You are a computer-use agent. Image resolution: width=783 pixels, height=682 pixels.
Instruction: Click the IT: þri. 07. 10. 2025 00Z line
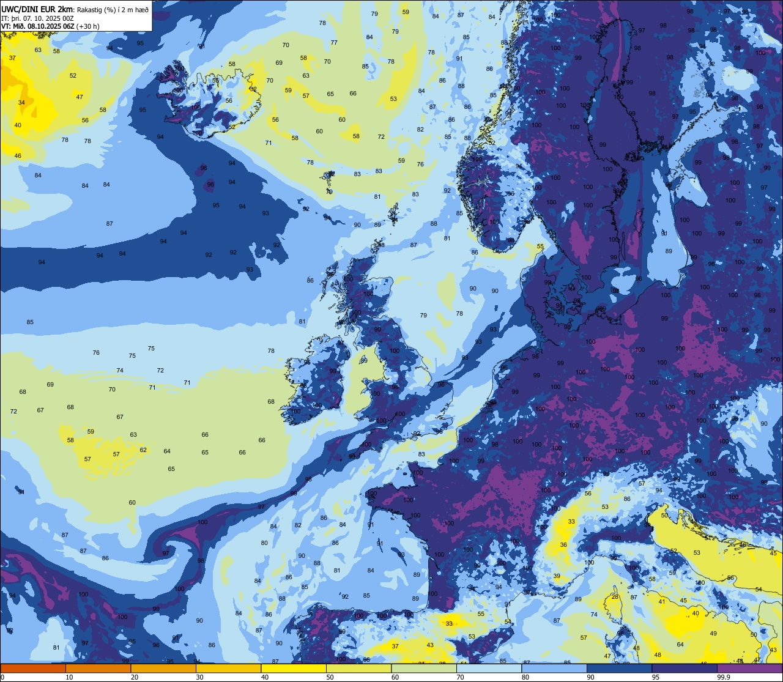tap(38, 18)
